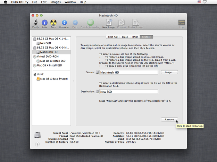The width and height of the screenshot is (217, 162).
Task: Open the Images menu
Action: pos(56,2)
